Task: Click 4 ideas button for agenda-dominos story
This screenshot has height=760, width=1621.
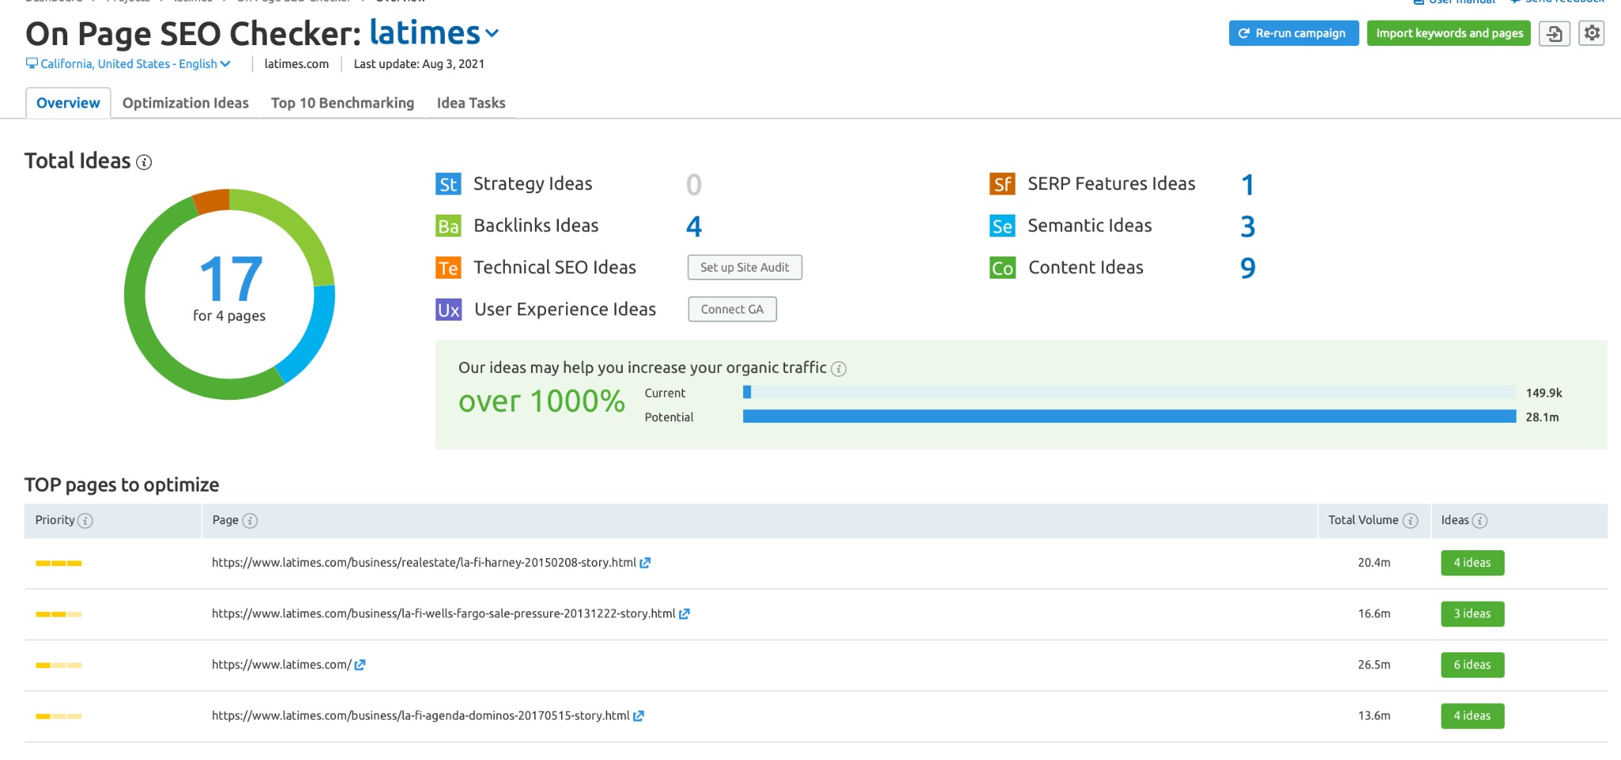Action: pos(1472,716)
